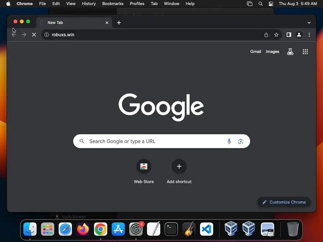Open the Profiles menu

click(x=137, y=3)
